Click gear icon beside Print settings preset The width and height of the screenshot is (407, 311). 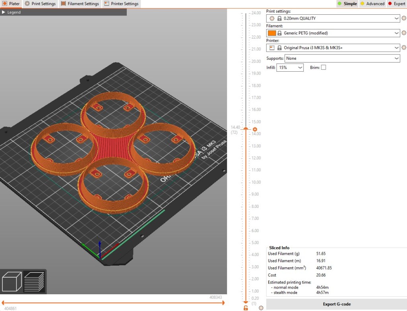coord(404,18)
